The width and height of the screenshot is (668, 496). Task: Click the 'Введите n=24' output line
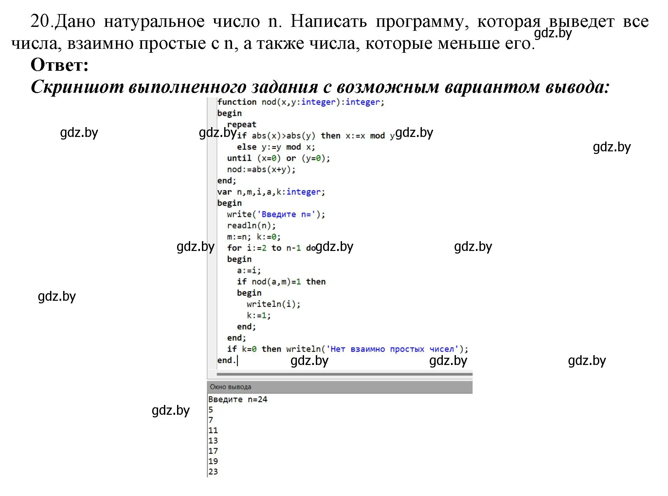pos(238,399)
